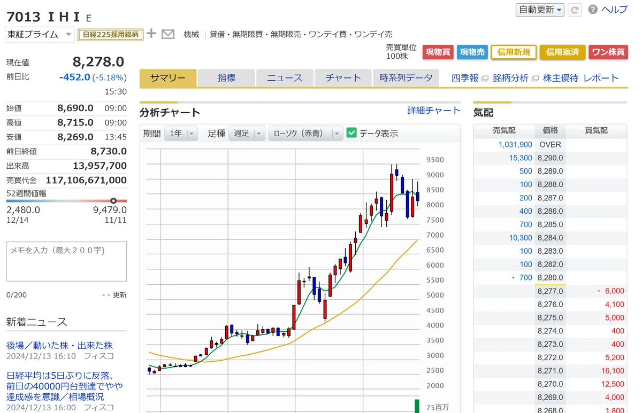Click the 高値 value 8,715.0
Viewport: 642px width, 413px height.
pos(75,122)
